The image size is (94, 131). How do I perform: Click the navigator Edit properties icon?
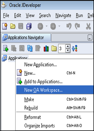click(38, 48)
